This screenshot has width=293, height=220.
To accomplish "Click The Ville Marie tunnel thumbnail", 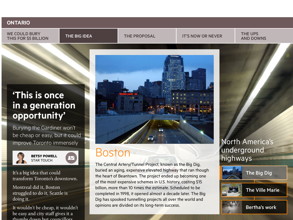I will click(x=232, y=190).
